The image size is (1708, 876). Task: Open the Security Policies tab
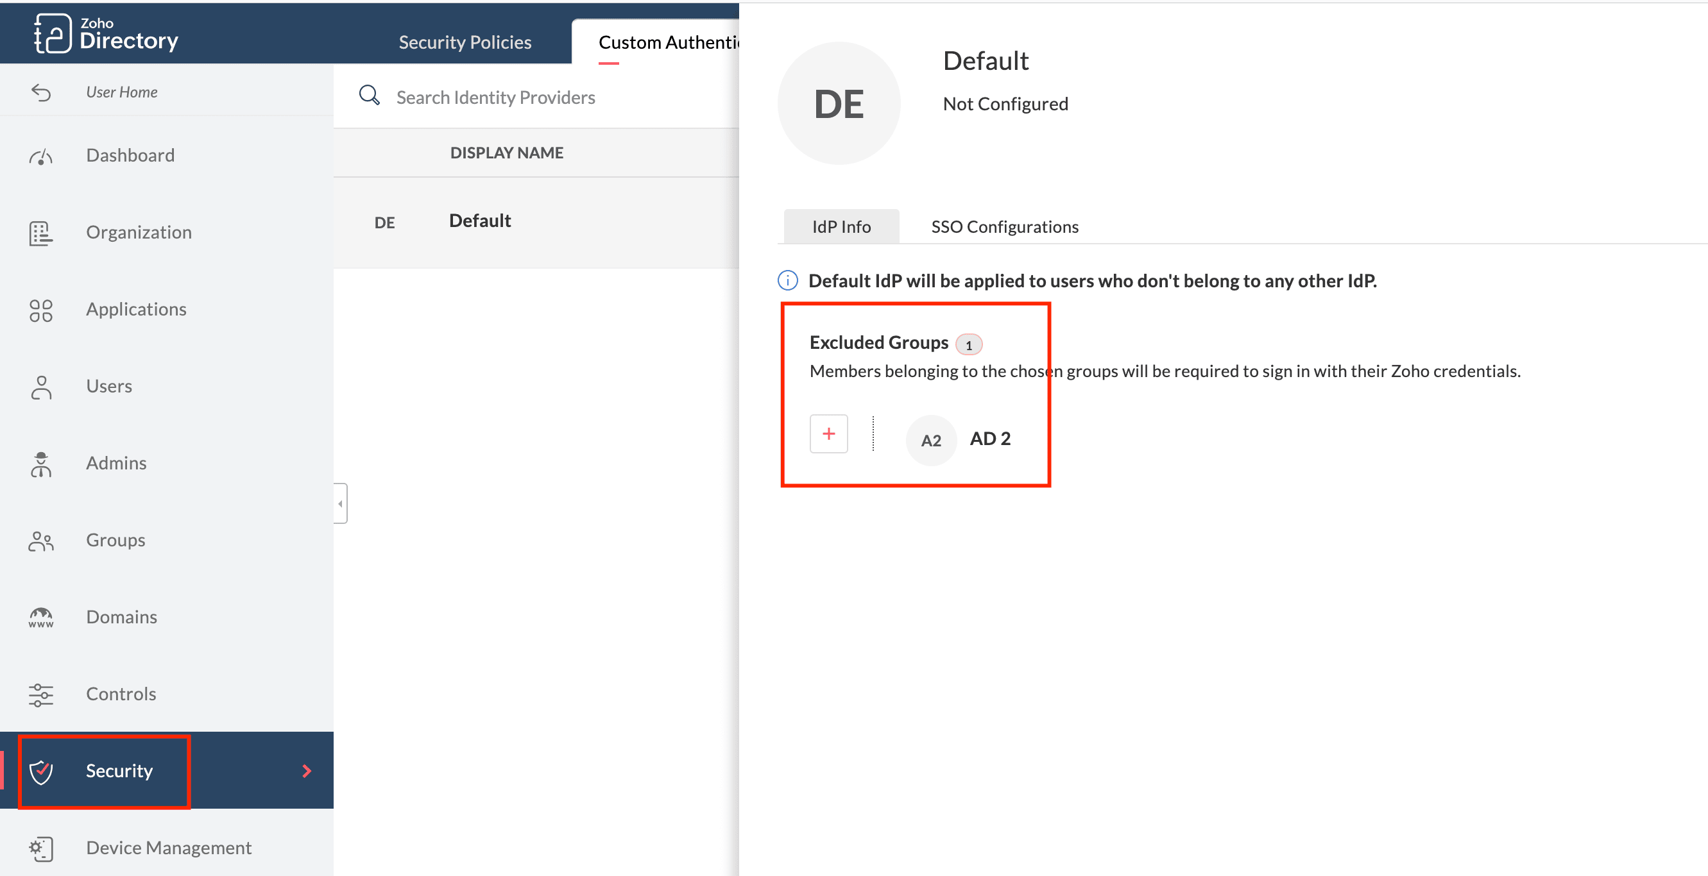464,42
